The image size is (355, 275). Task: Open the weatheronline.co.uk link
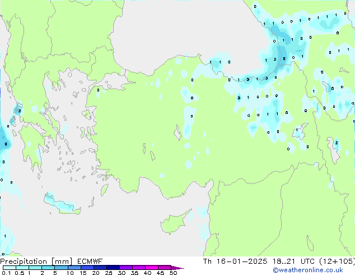pyautogui.click(x=308, y=270)
